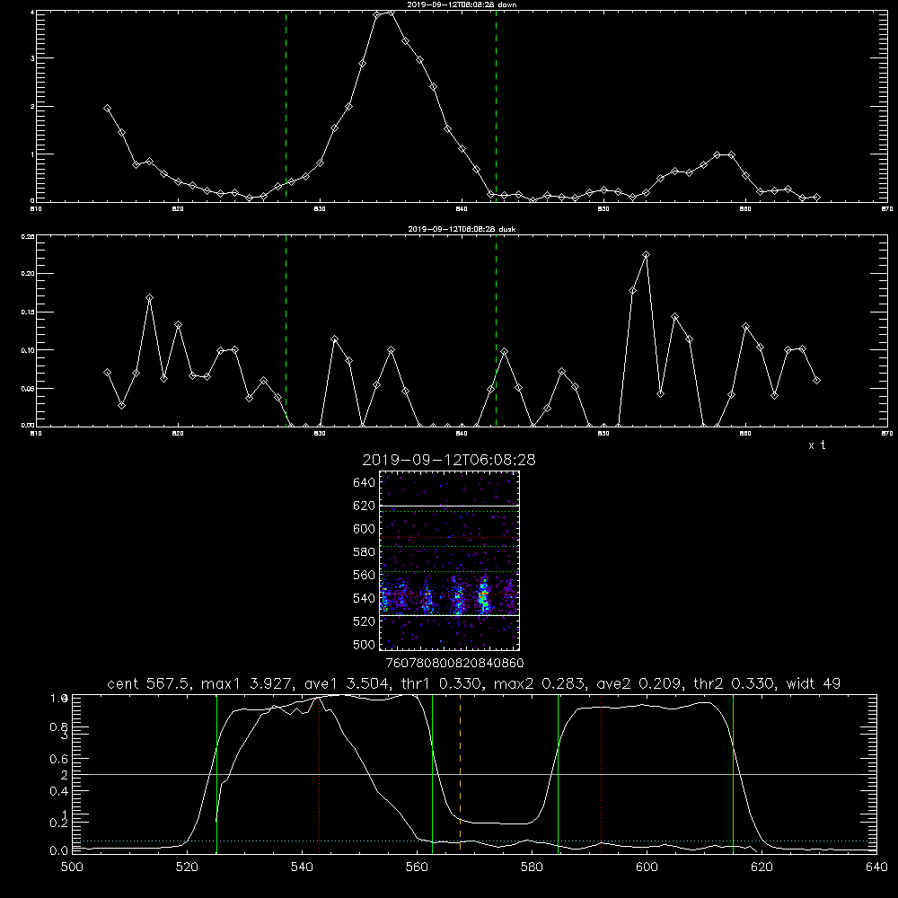
Task: Select the "560" label on profile plot x-axis
Action: [x=417, y=867]
